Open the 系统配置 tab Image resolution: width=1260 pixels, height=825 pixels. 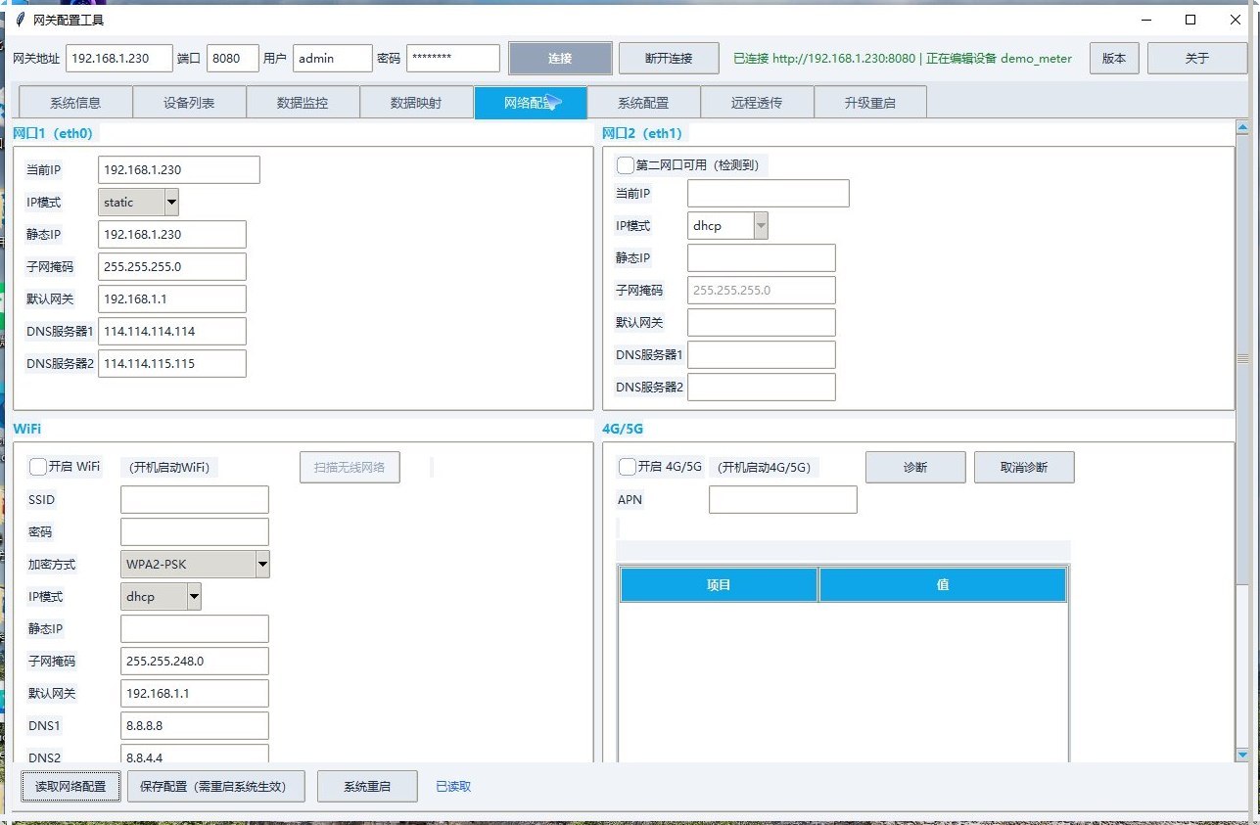point(643,103)
